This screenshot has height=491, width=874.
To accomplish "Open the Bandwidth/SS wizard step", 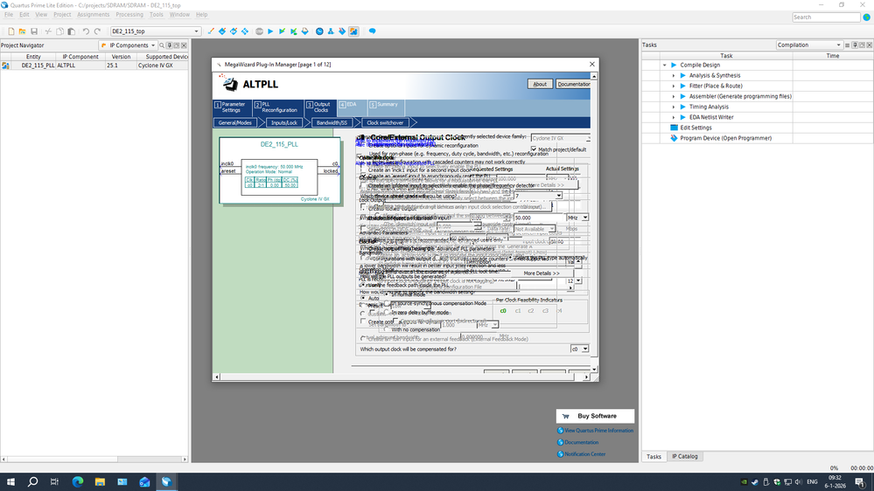I will click(x=332, y=122).
